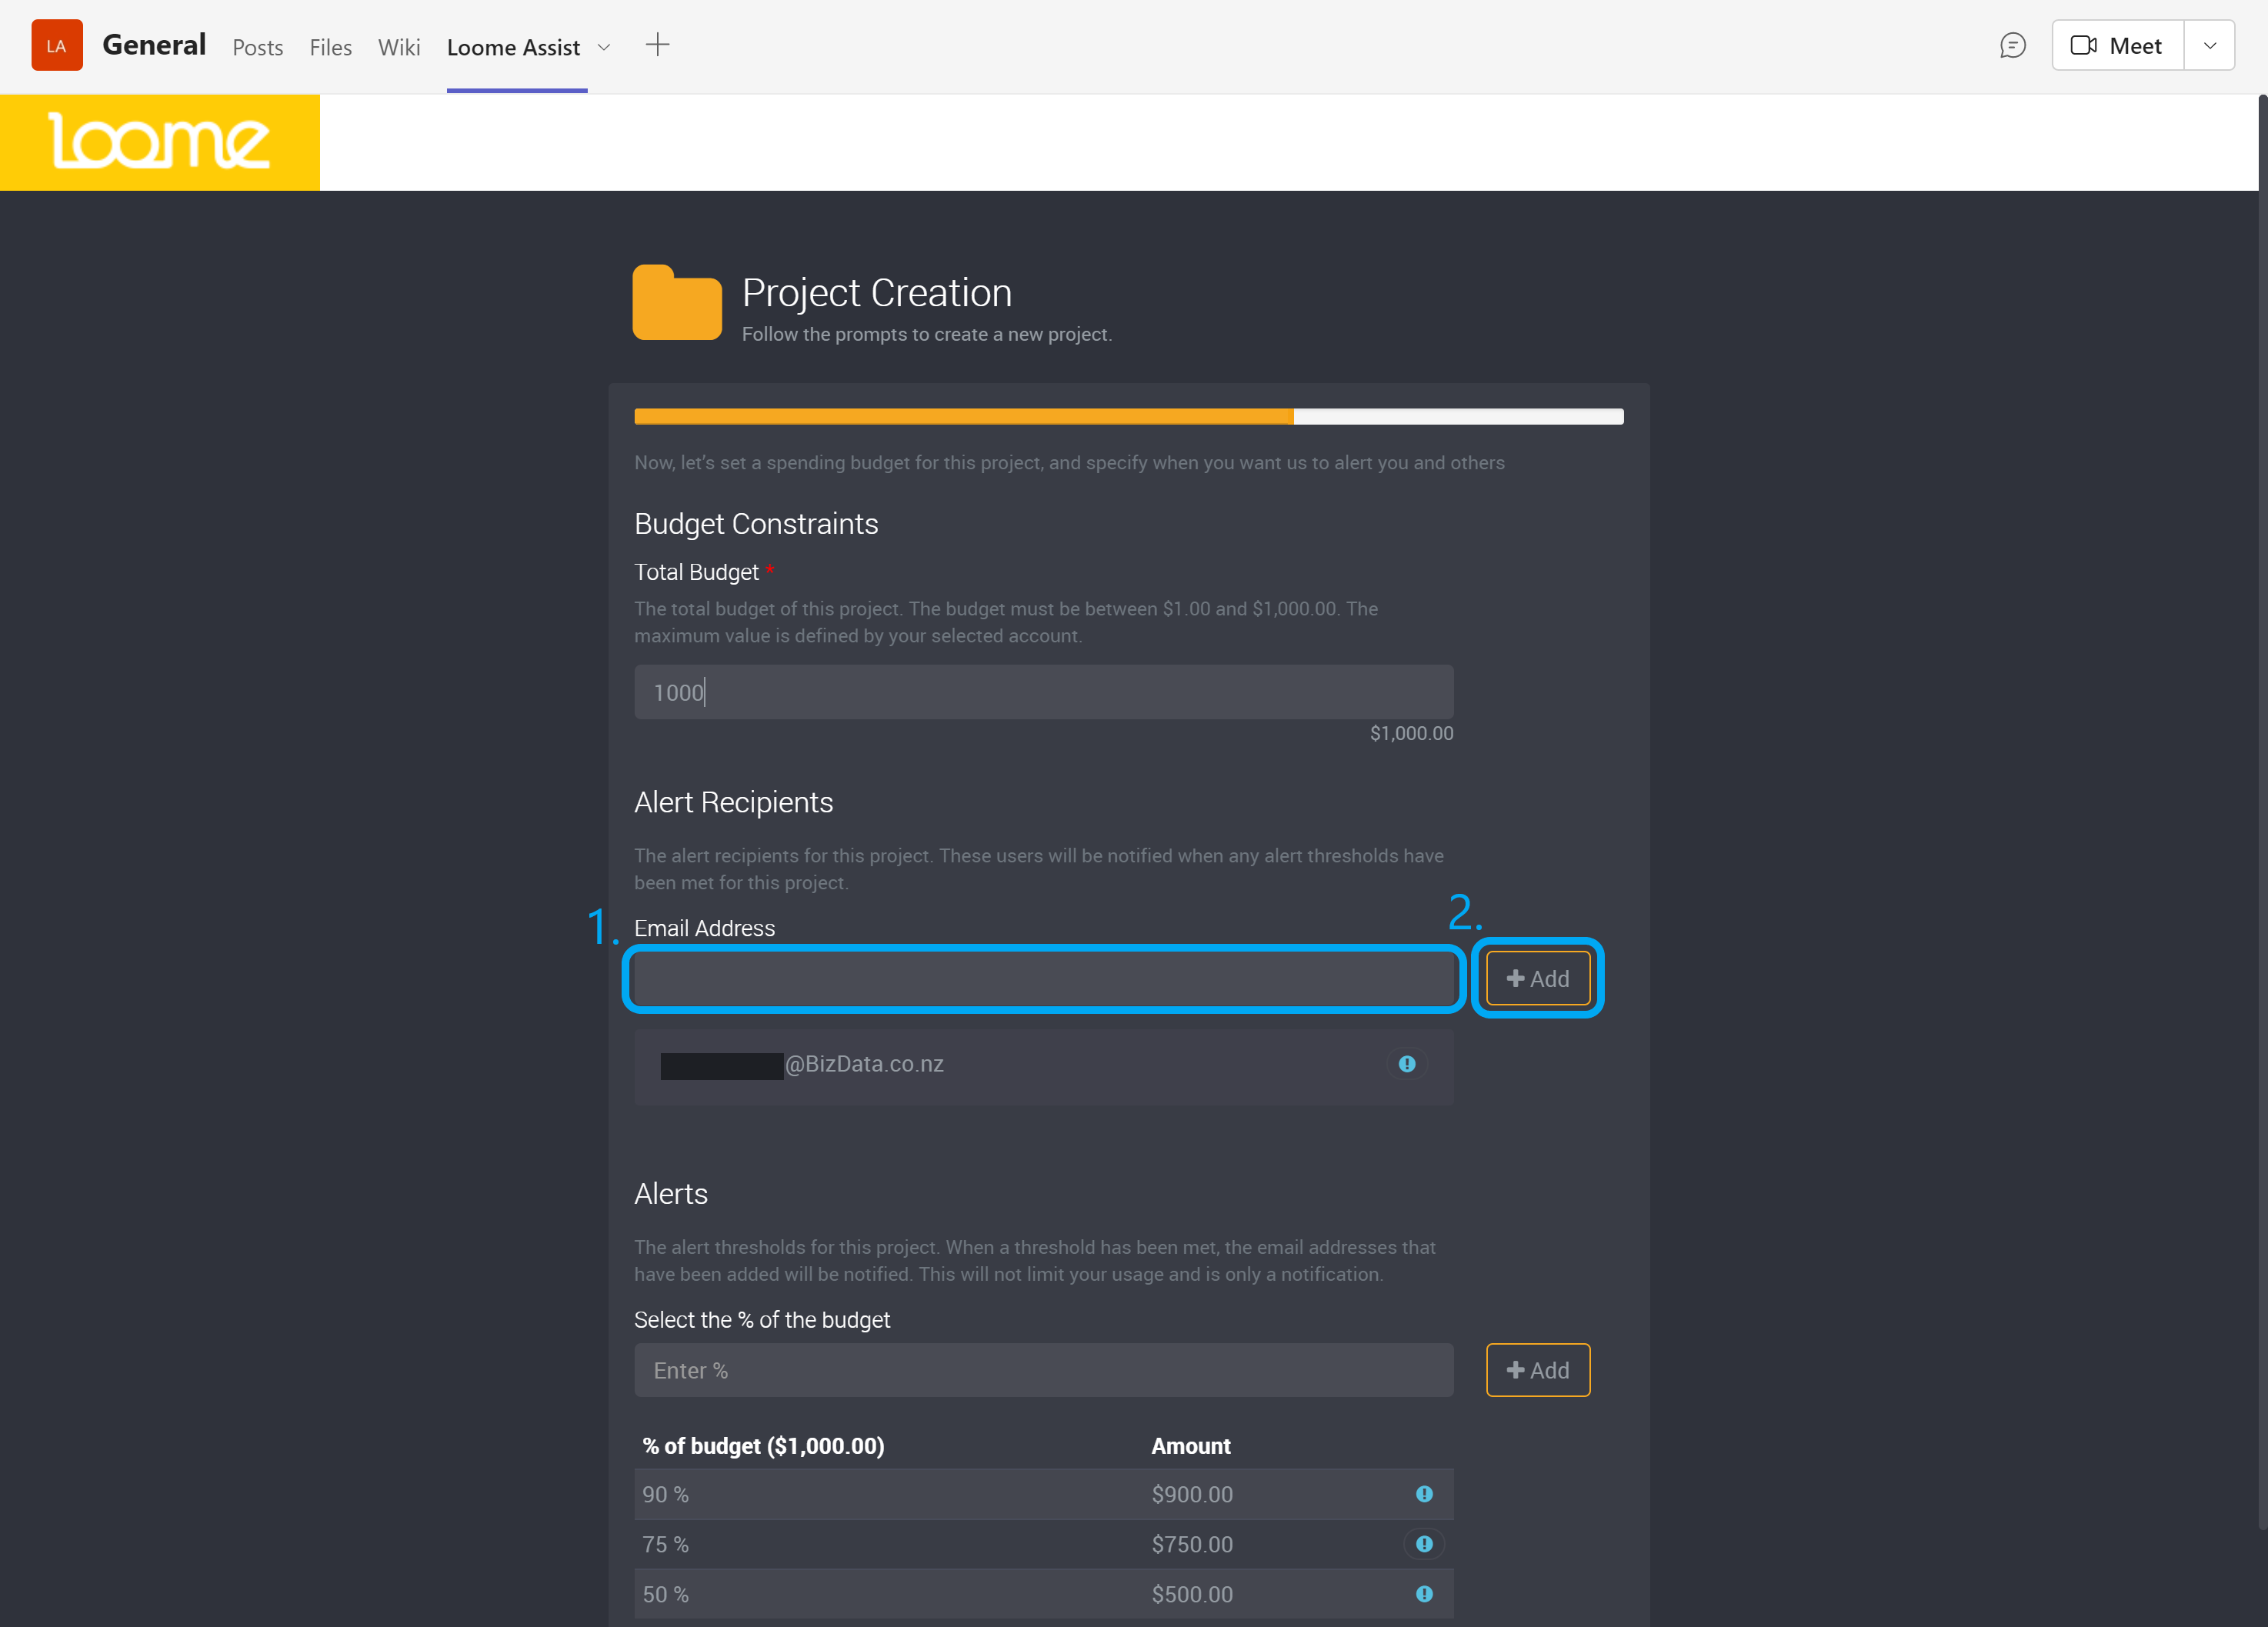
Task: Click the Project Creation folder icon
Action: [x=677, y=303]
